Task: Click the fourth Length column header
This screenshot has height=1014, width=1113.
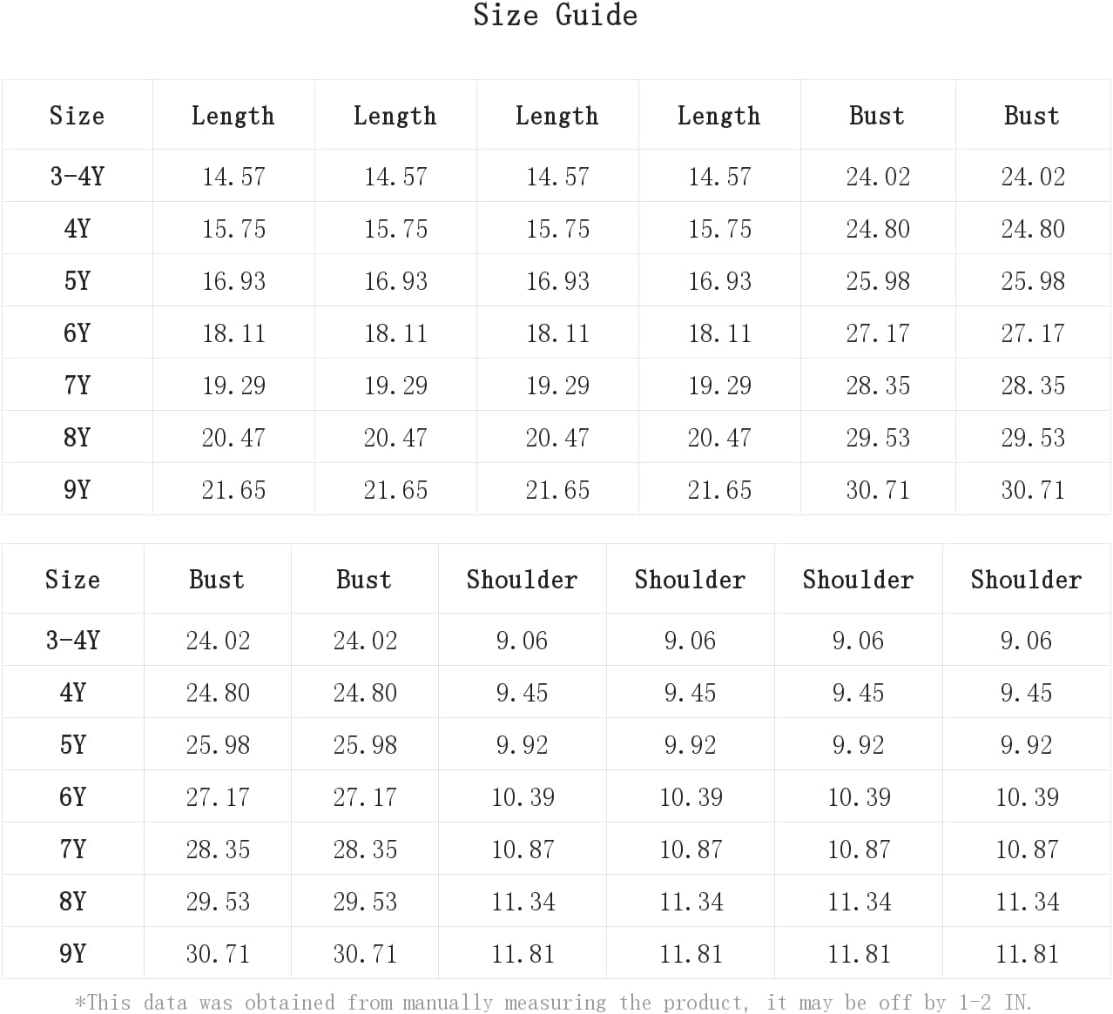Action: (x=719, y=116)
